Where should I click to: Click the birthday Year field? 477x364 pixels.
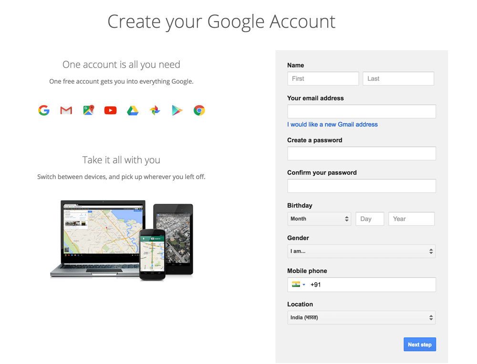tap(411, 219)
